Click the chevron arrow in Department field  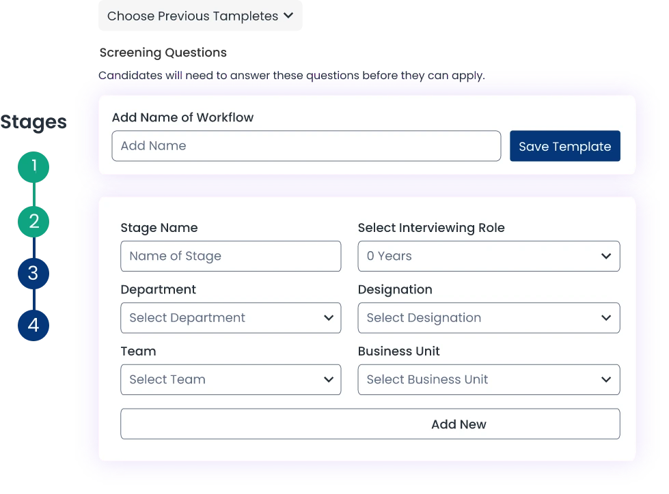click(x=329, y=318)
